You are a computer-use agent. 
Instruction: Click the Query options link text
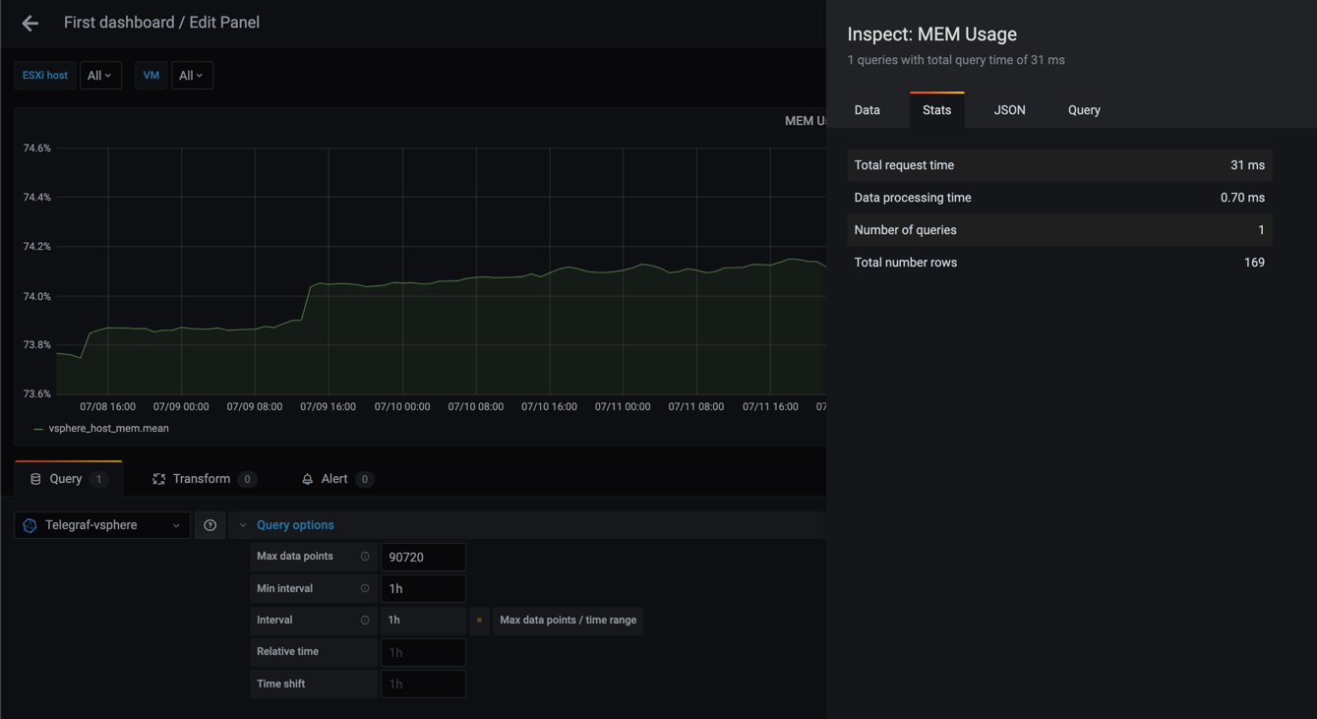295,525
